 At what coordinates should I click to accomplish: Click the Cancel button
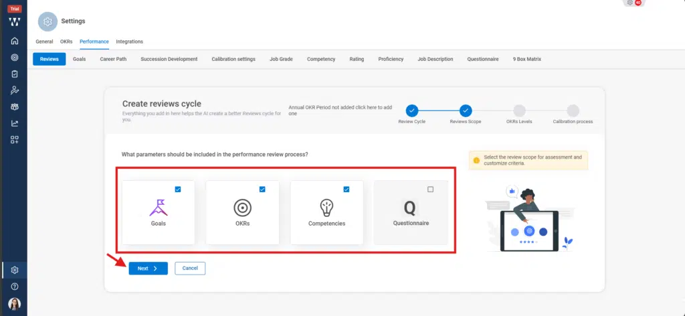(x=190, y=268)
